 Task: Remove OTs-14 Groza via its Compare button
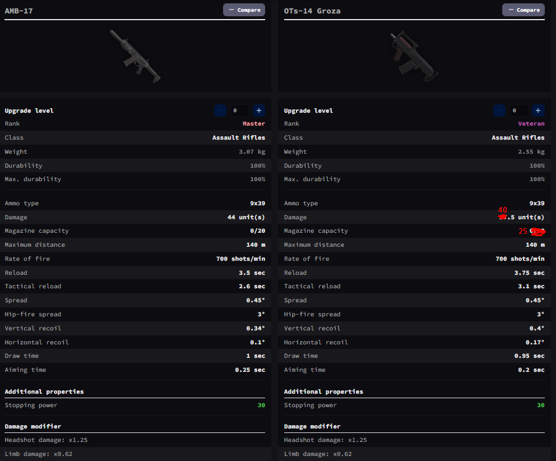click(x=523, y=10)
